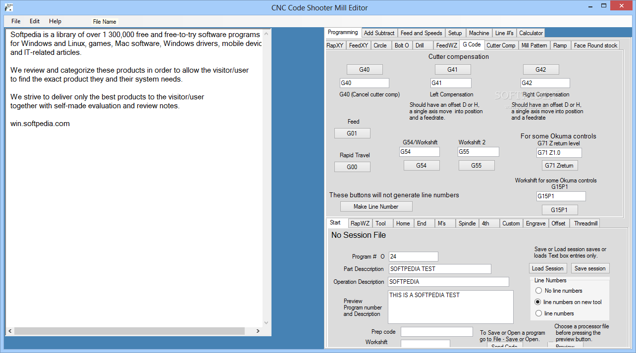The image size is (636, 353).
Task: Open the Engrave lower tab
Action: 535,223
